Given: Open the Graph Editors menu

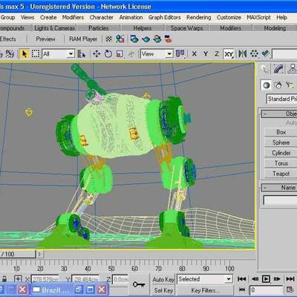Looking at the screenshot, I should (164, 17).
